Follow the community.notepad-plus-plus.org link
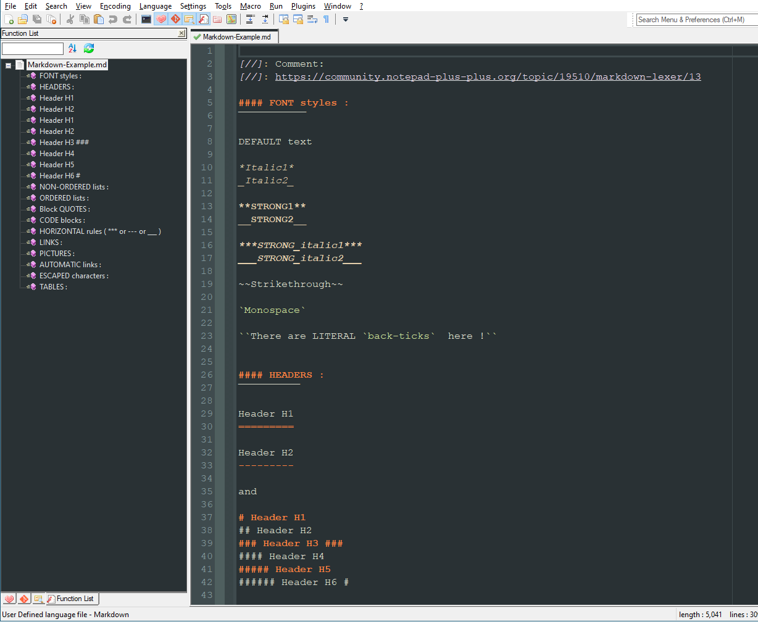 (x=488, y=77)
